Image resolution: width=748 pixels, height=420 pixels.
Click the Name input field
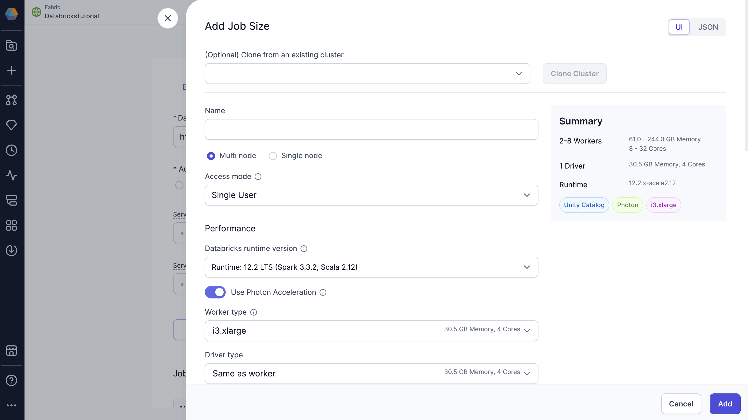372,129
